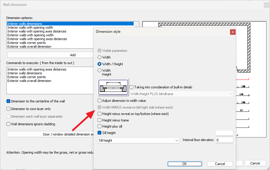Expand the Width/height PLUS blindframe dropdown
Image resolution: width=270 pixels, height=170 pixels.
click(182, 94)
